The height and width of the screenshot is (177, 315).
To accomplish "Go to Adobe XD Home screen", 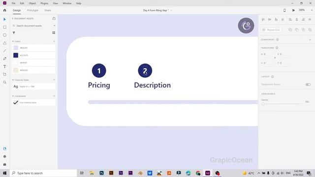I will (5, 10).
